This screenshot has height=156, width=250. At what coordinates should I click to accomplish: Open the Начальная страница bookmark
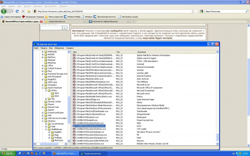[33, 17]
